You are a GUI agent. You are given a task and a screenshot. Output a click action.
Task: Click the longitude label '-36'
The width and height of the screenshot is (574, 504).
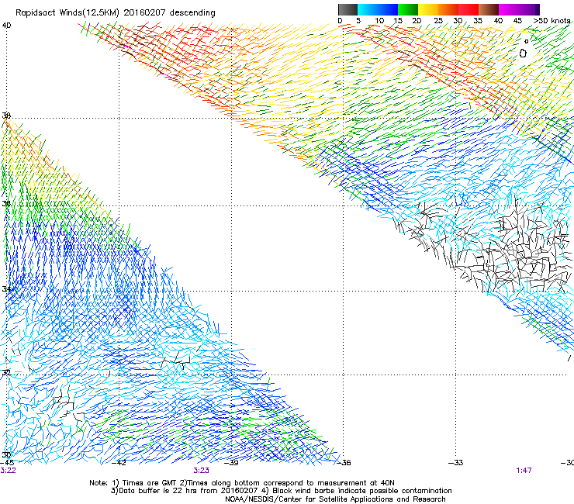344,463
